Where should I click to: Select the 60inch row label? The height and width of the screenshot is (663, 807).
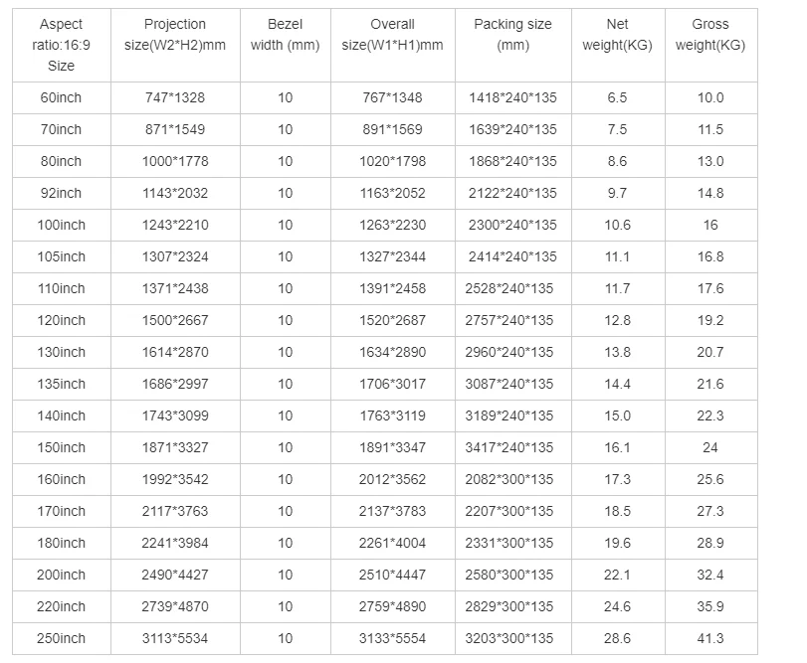[62, 97]
